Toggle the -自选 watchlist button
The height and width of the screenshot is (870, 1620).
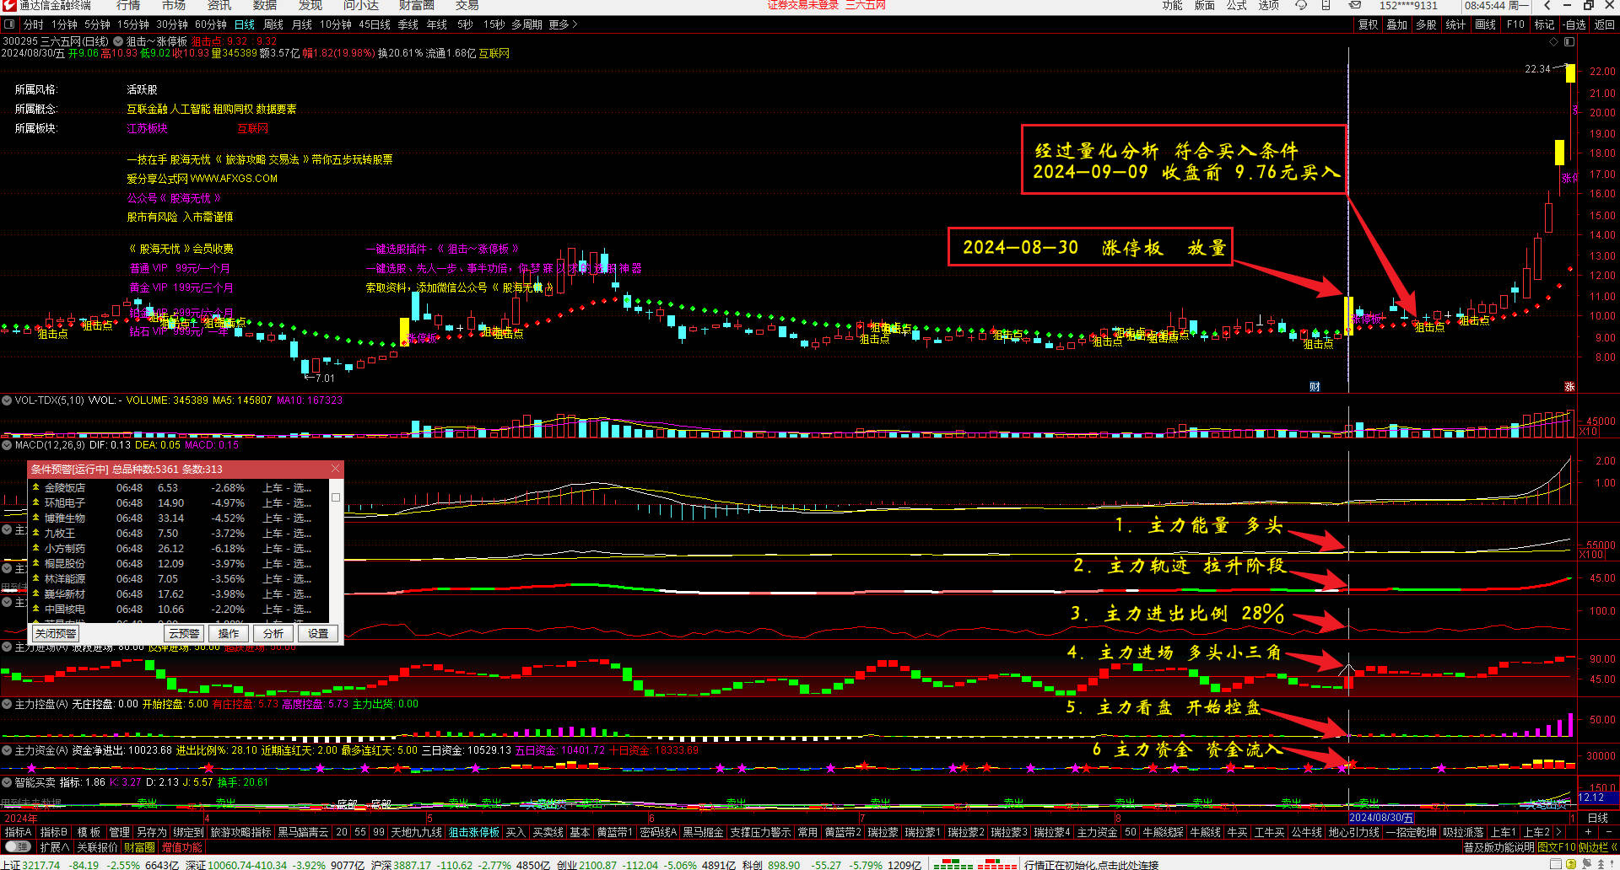1574,25
